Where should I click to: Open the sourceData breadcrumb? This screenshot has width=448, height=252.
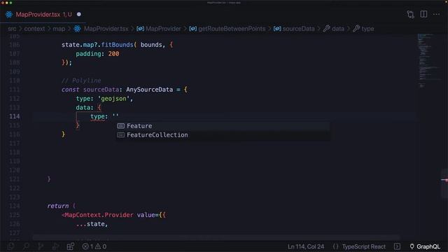298,29
